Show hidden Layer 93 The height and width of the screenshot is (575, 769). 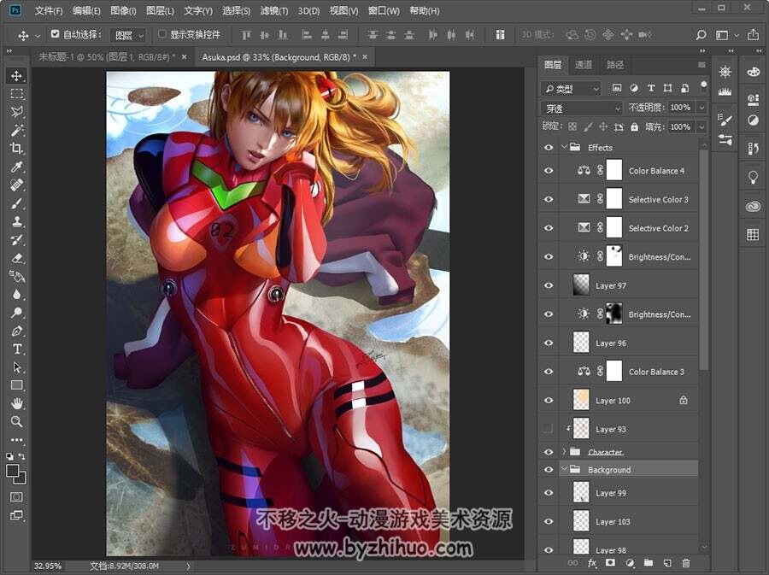(x=549, y=429)
